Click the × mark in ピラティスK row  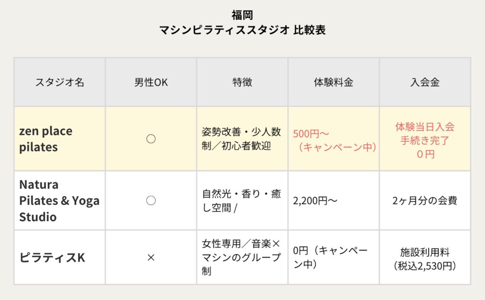pyautogui.click(x=151, y=257)
